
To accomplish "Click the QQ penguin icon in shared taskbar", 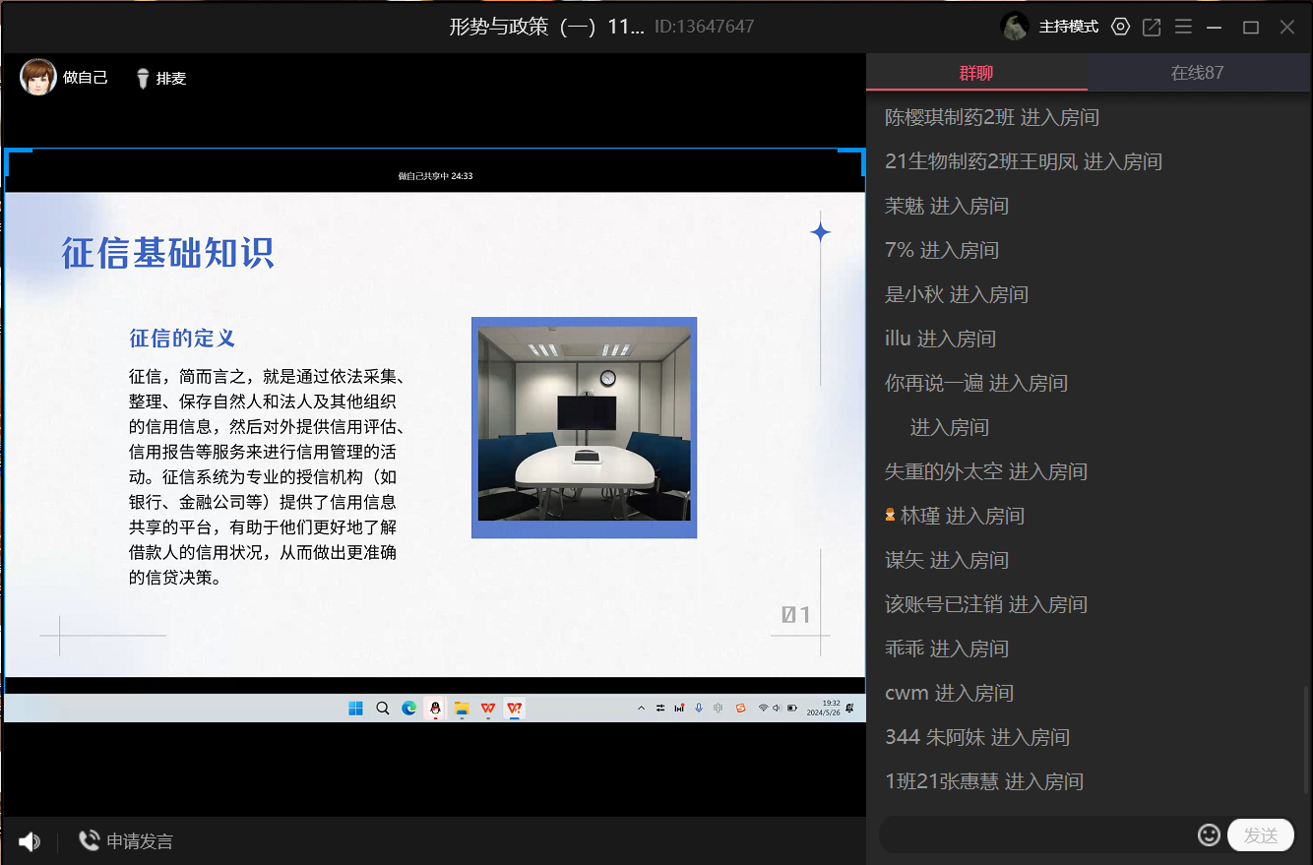I will click(x=435, y=708).
